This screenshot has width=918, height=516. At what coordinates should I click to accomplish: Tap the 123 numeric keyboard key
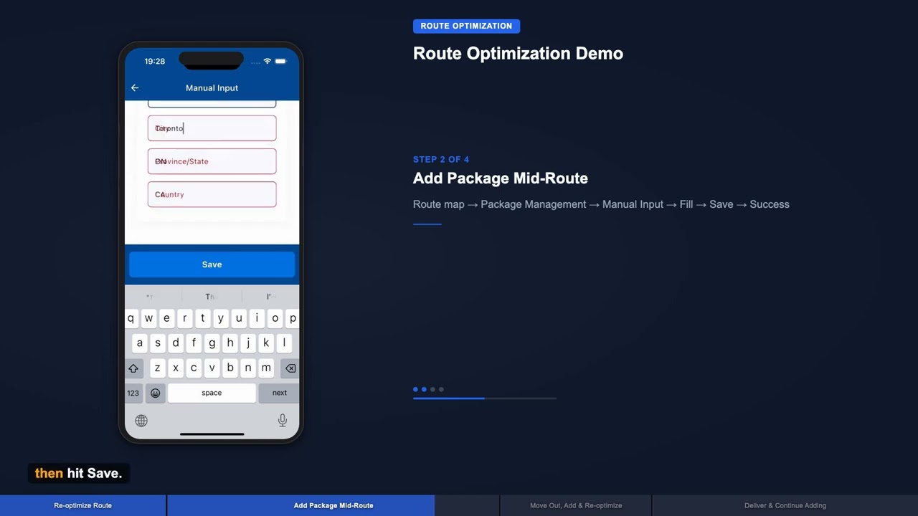(x=133, y=393)
